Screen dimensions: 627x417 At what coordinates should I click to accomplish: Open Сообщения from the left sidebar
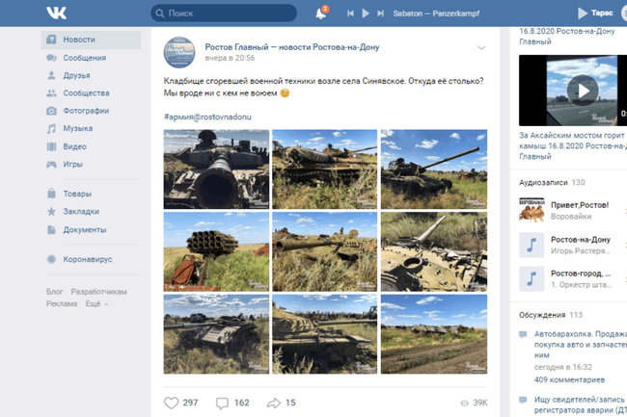tap(84, 58)
